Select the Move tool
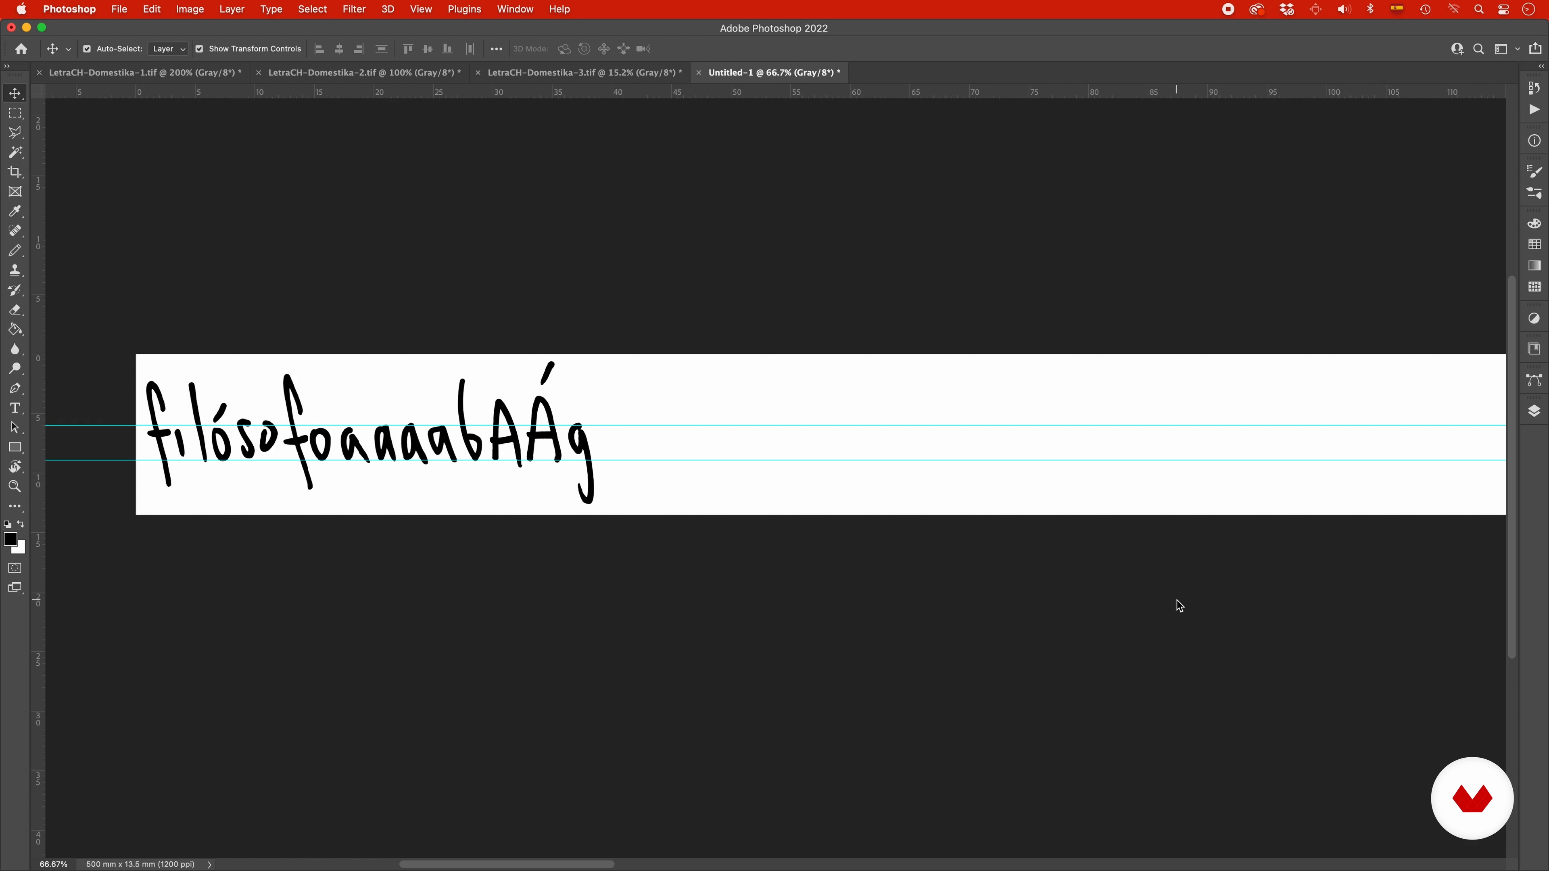 tap(15, 93)
